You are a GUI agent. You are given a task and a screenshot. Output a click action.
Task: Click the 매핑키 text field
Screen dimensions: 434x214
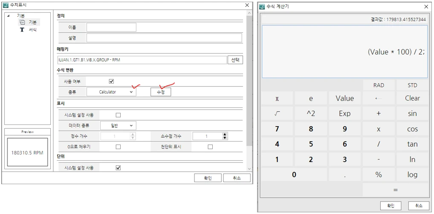point(142,60)
